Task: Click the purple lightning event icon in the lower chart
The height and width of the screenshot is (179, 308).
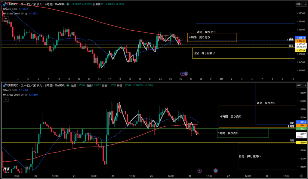Action: pos(199,171)
